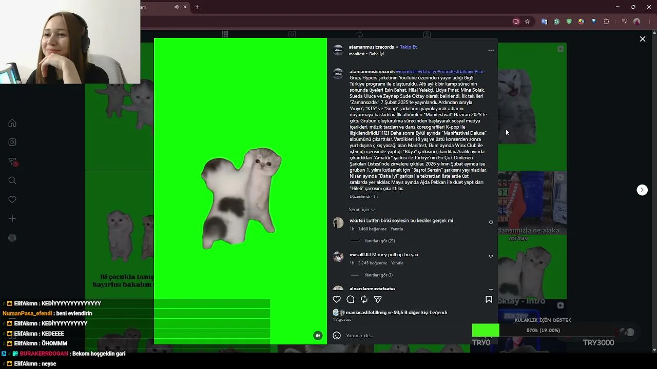Open the green shield ad blocker extension

569,22
